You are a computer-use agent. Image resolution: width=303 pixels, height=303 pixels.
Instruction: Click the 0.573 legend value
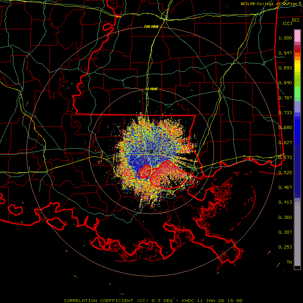285,158
